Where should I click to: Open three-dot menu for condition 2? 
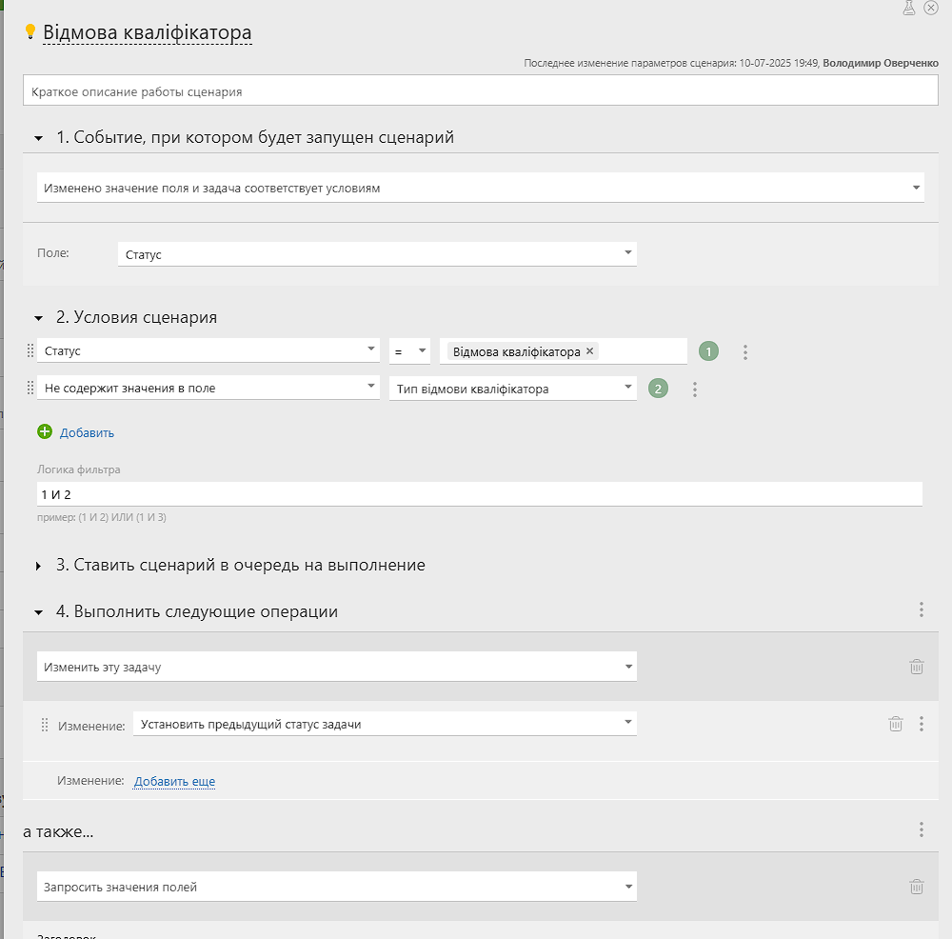click(695, 390)
